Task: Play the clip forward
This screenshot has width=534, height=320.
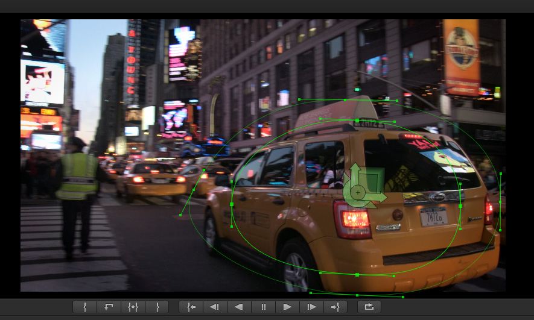Action: pos(287,307)
